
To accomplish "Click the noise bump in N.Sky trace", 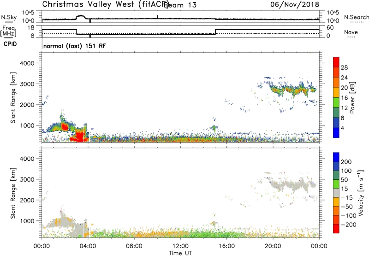I will 81,17.
